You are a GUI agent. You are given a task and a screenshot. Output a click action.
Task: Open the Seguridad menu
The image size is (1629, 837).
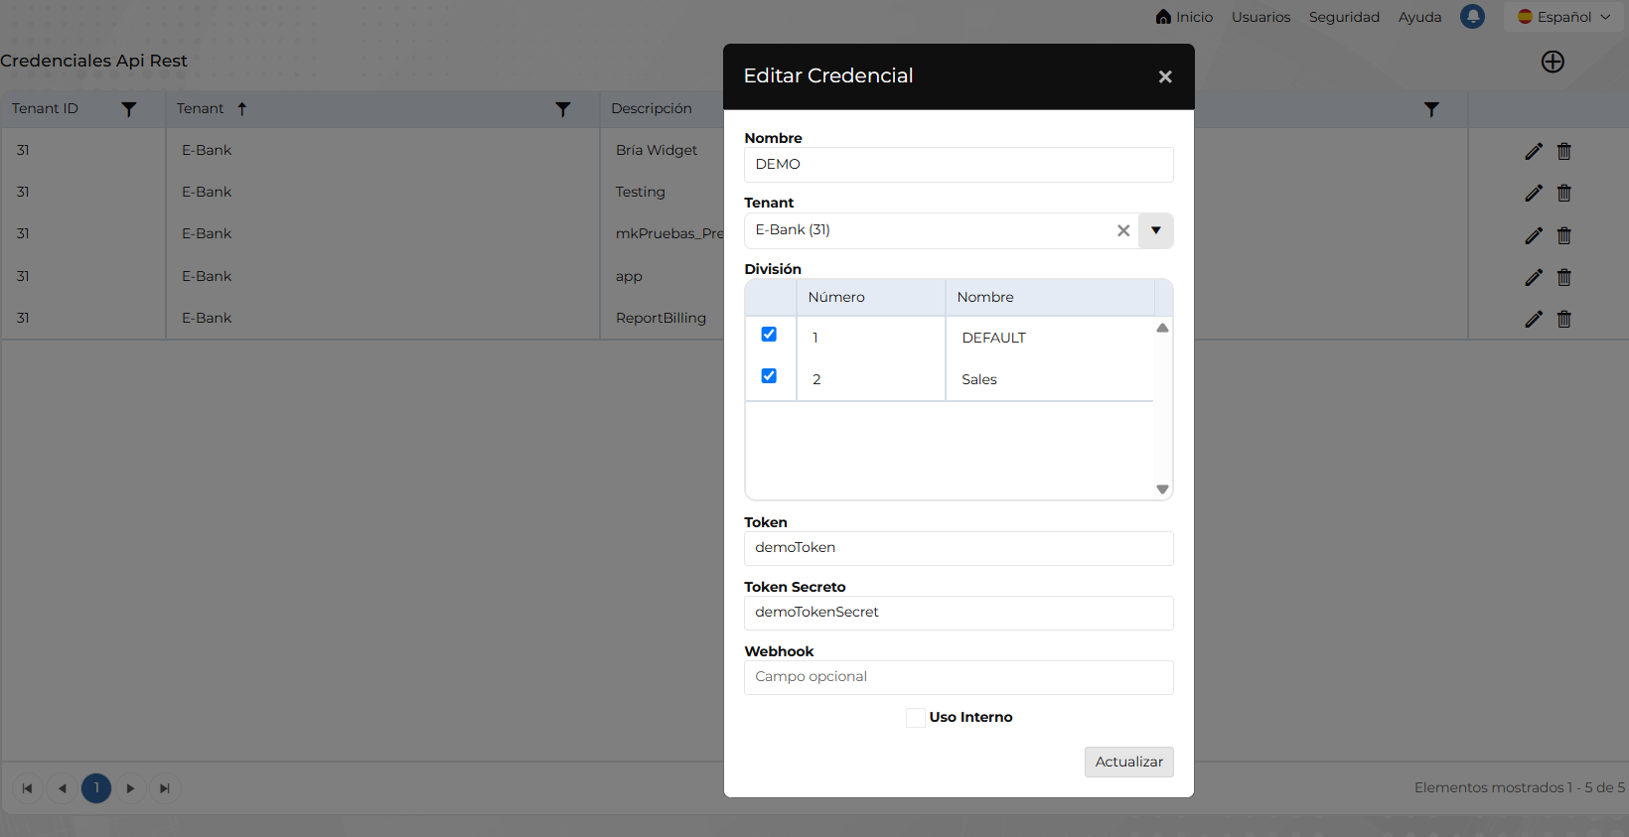(x=1344, y=17)
